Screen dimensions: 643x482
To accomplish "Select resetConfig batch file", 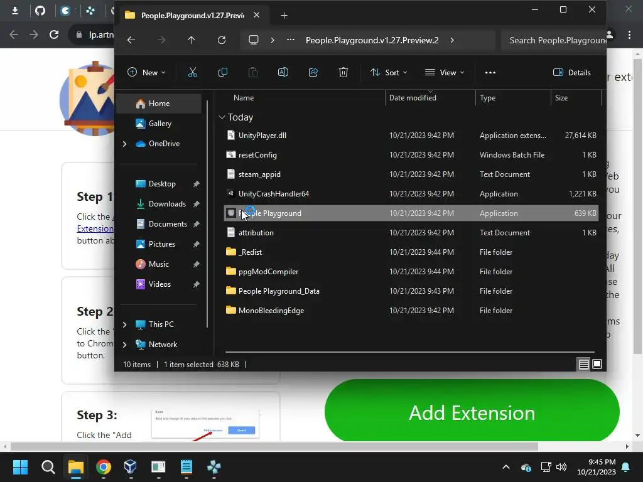I will point(411,155).
